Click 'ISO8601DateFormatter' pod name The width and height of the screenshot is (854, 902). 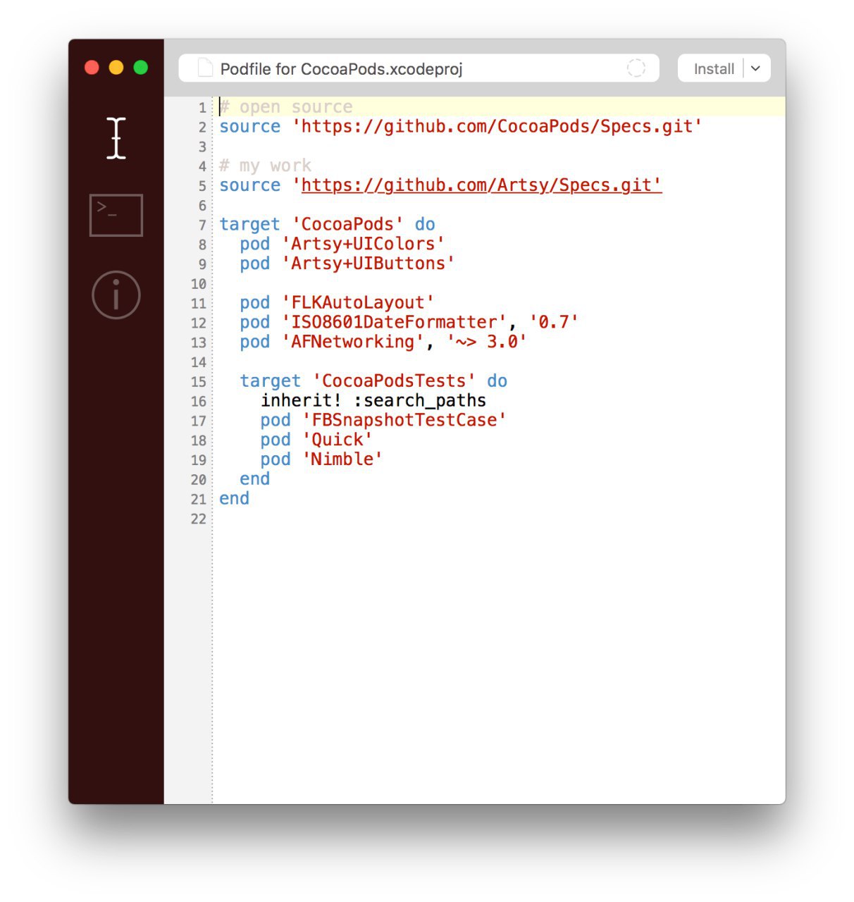tap(394, 322)
